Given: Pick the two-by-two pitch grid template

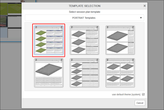Looking at the screenshot, I should pyautogui.click(x=120, y=73).
